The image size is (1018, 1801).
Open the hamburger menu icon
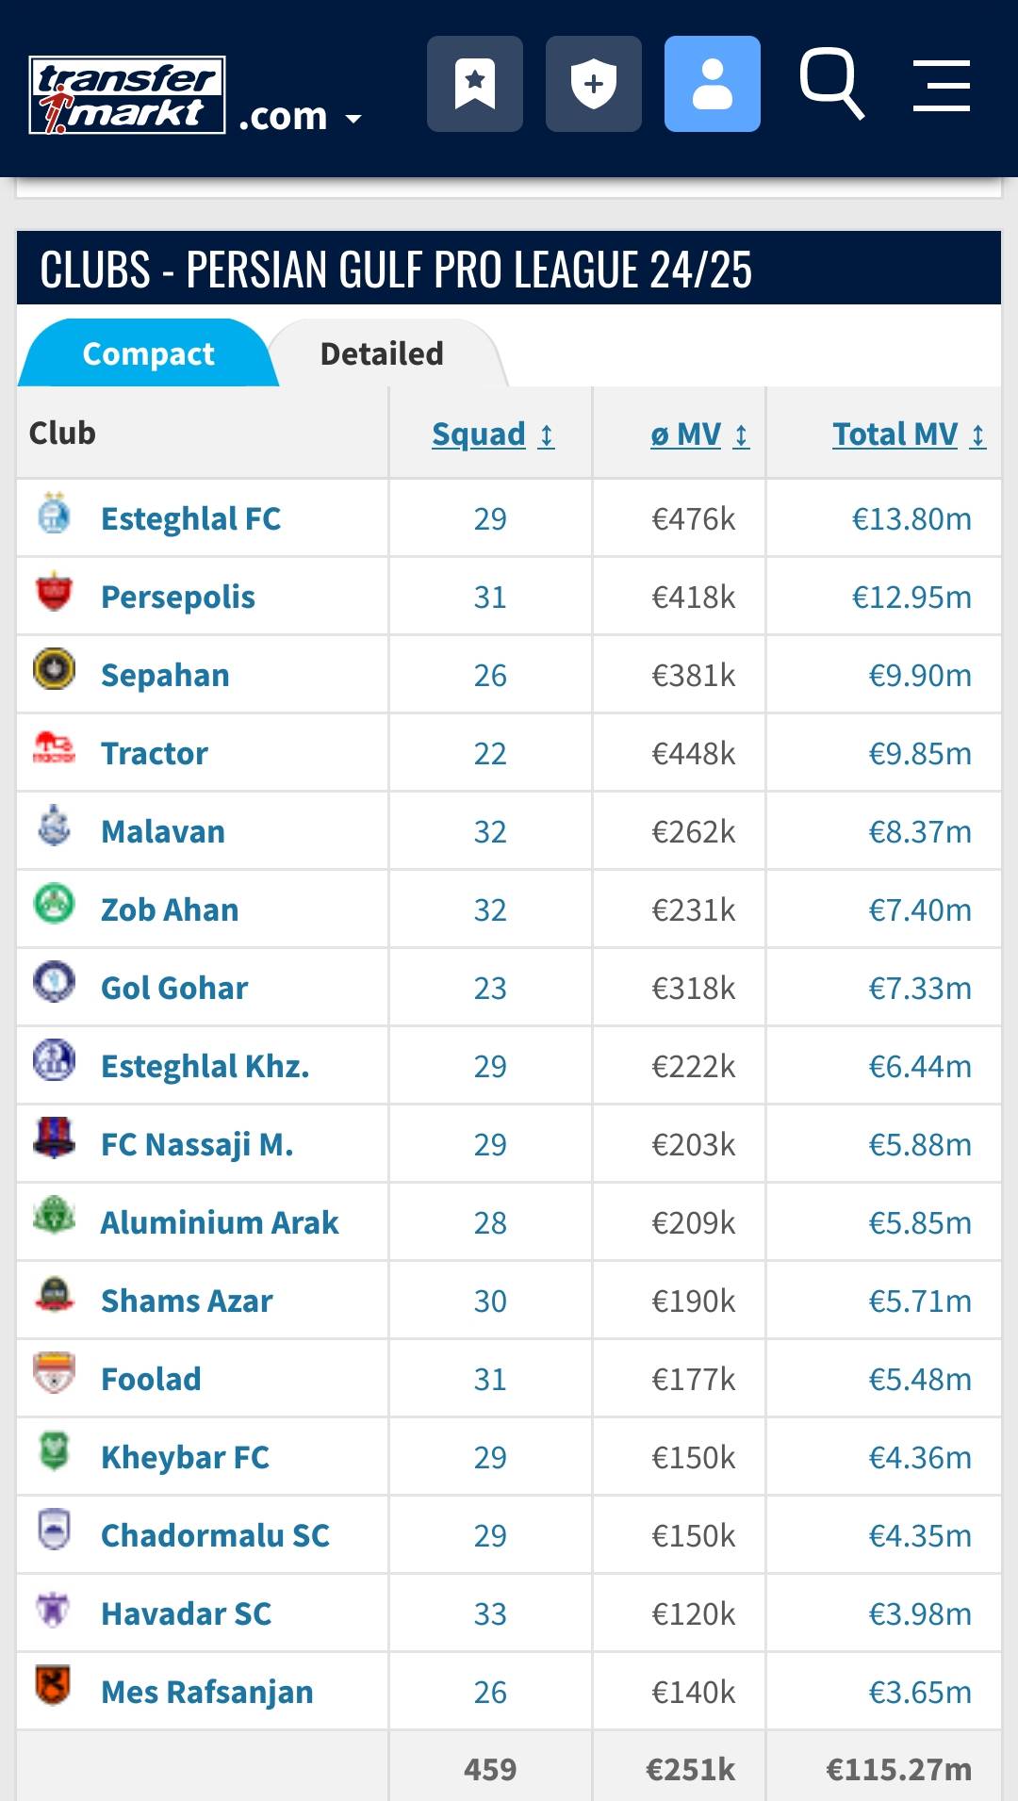942,85
